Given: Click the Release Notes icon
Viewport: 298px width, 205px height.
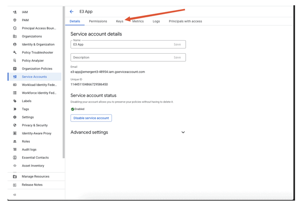Looking at the screenshot, I should (x=15, y=185).
